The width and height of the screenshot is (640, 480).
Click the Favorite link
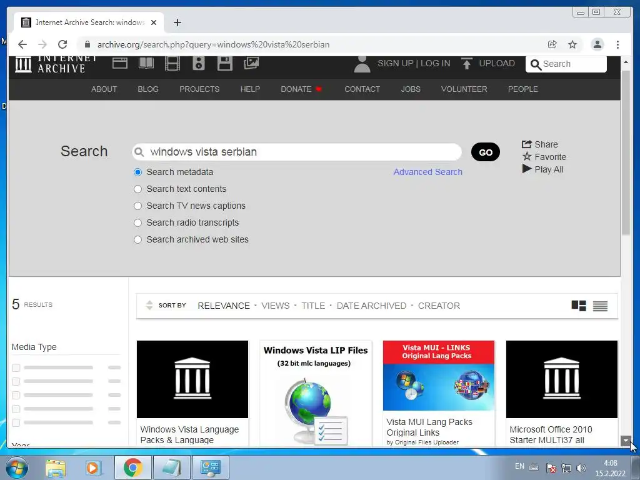544,157
